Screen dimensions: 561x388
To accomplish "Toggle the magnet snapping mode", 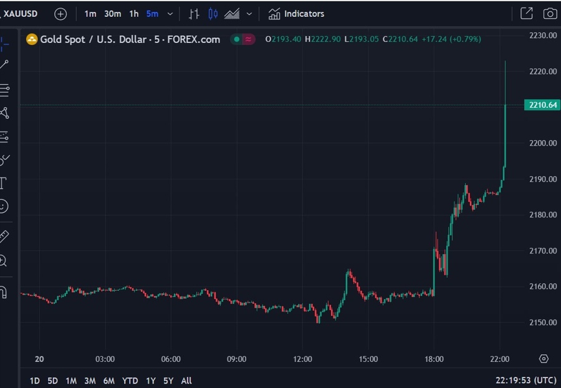I will (x=3, y=292).
